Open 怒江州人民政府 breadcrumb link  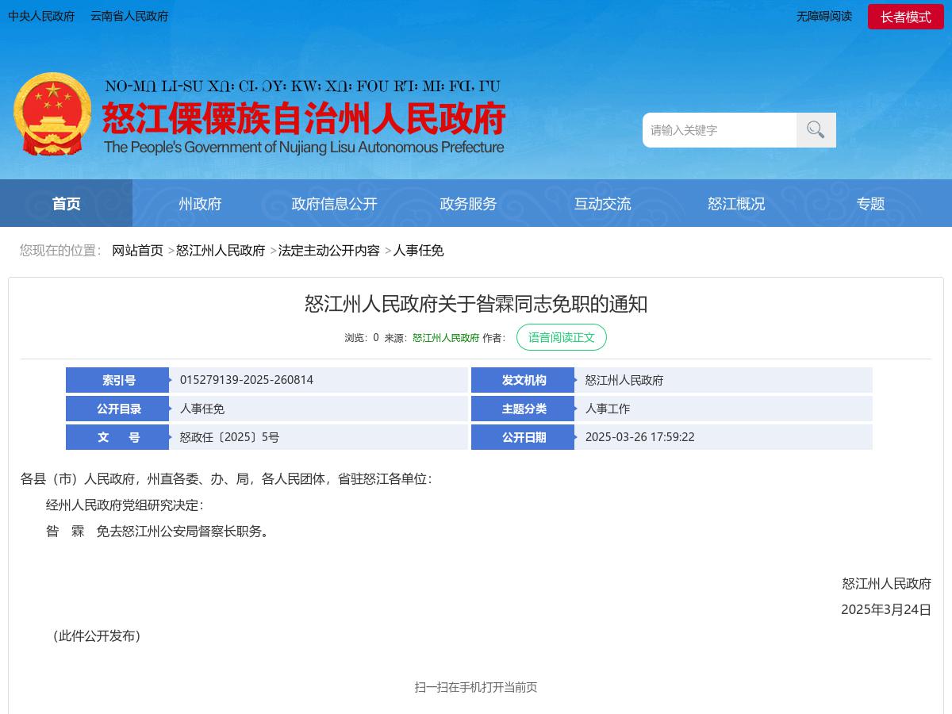(x=220, y=251)
